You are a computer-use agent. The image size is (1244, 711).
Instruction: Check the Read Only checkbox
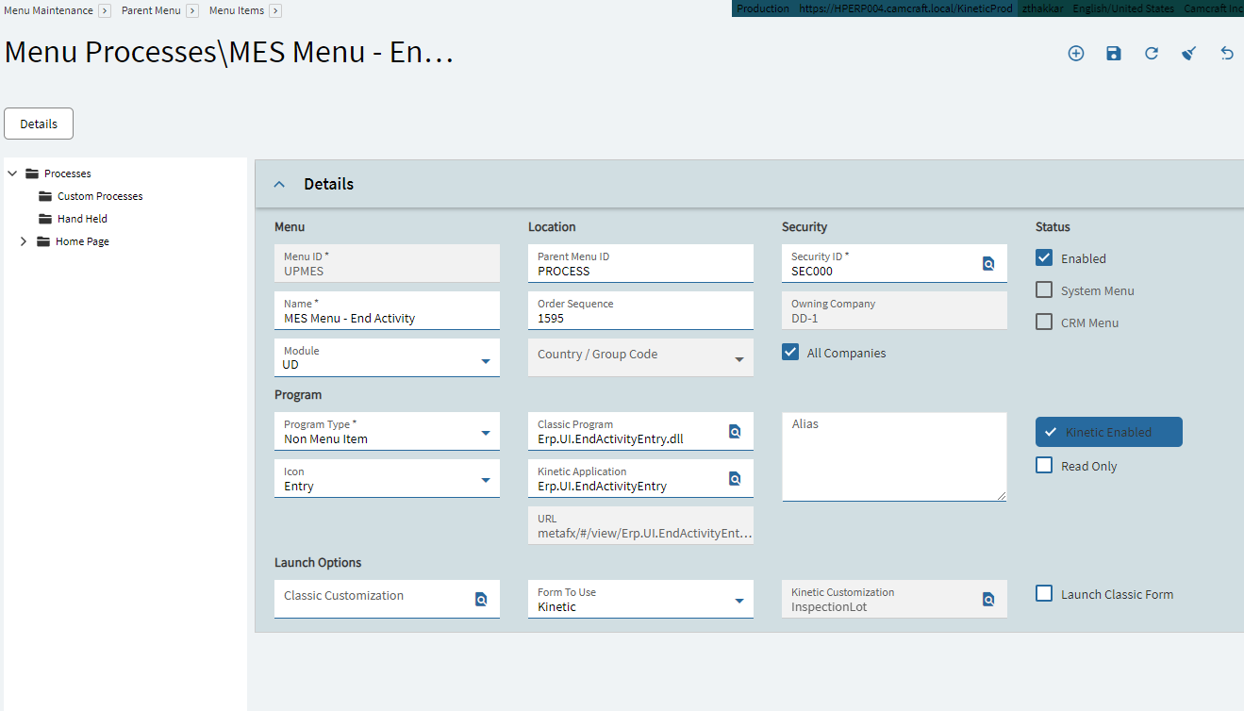(x=1044, y=465)
